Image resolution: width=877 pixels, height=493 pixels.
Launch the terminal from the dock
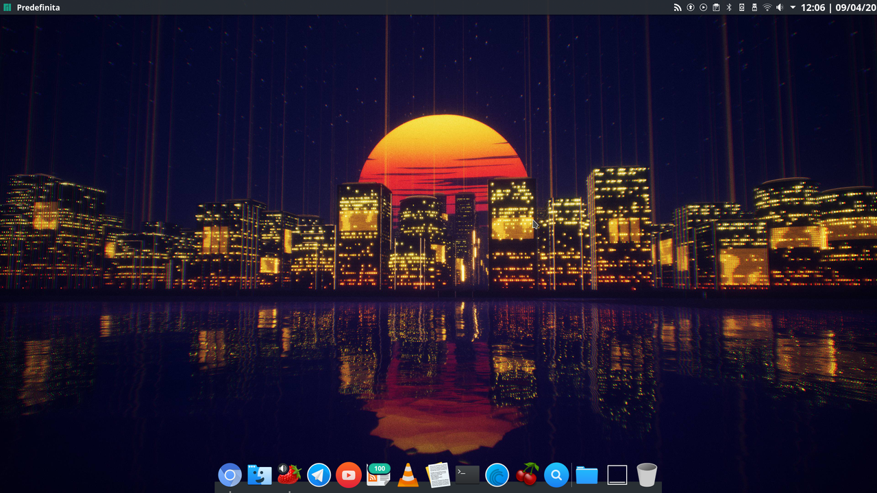[x=467, y=475]
